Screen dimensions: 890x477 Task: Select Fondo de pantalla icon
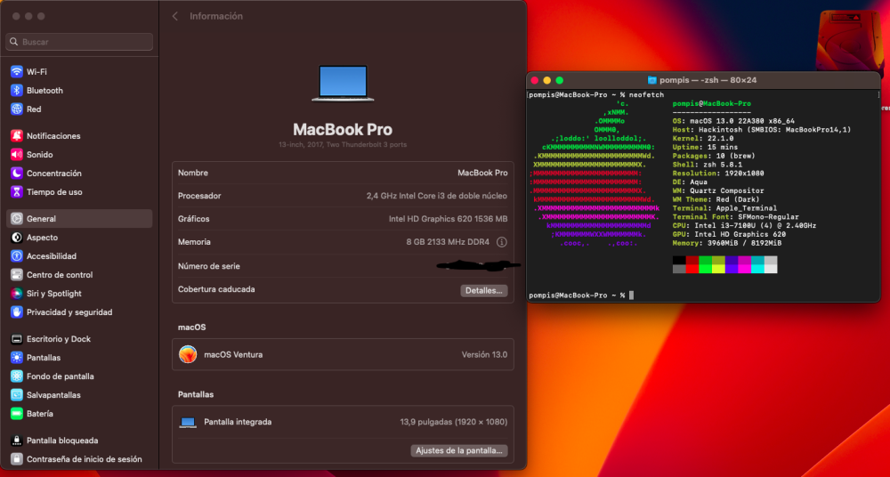[16, 377]
